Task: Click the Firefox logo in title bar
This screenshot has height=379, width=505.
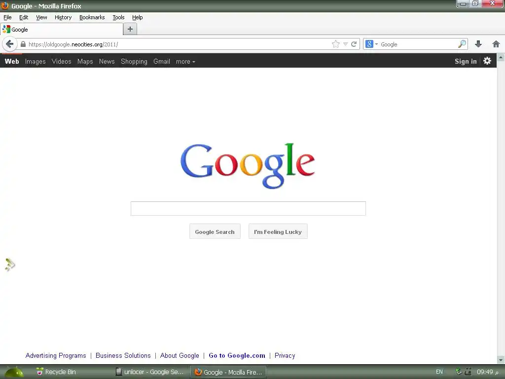Action: click(5, 5)
